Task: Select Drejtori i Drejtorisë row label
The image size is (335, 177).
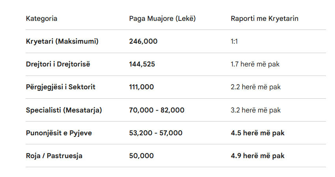Action: [x=58, y=64]
